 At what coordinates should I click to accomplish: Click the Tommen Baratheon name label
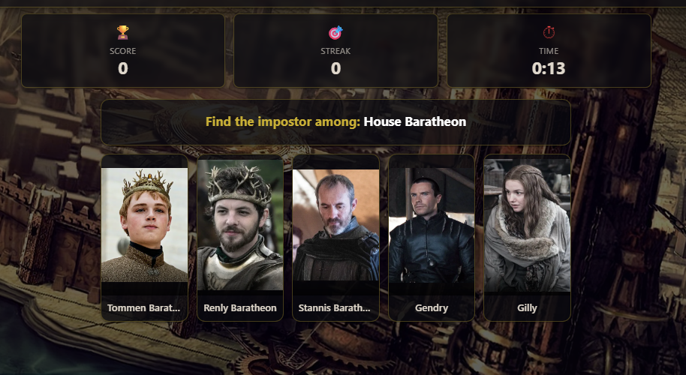[x=144, y=307]
